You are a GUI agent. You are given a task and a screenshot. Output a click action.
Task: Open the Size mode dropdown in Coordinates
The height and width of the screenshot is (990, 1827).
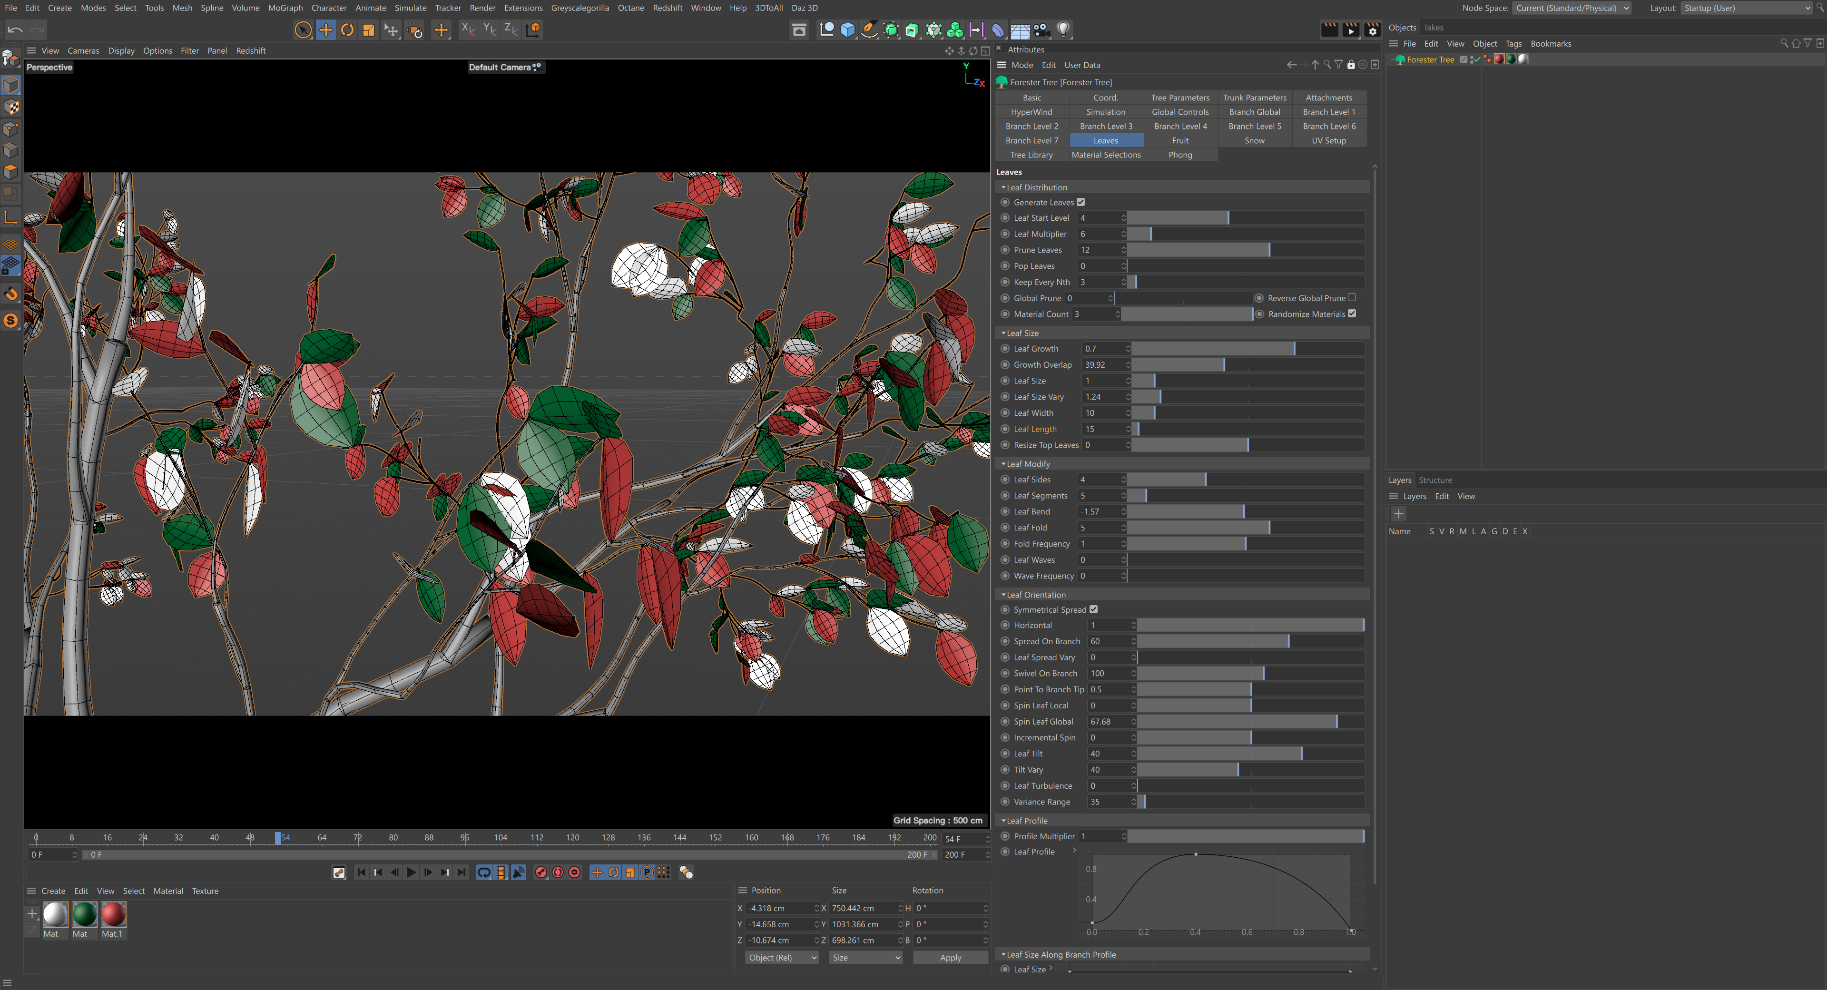click(865, 958)
